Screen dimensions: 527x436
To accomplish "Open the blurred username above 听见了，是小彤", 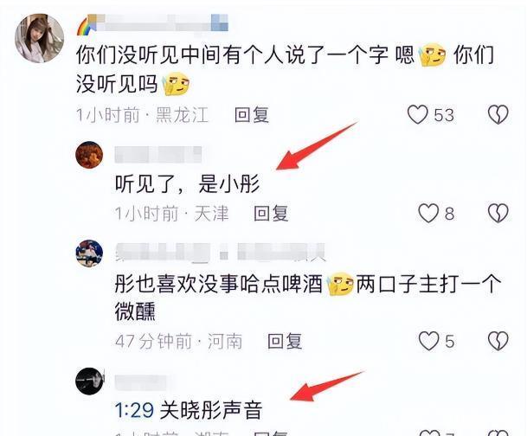I will pos(158,155).
